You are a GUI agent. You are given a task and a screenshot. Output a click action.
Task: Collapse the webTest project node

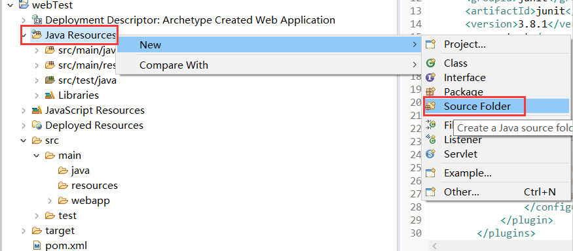(x=10, y=5)
